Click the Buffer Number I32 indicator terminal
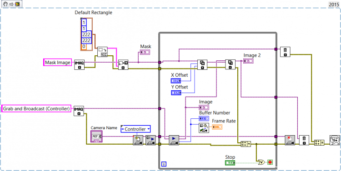Screen dimensions: 341x171 (x=204, y=118)
